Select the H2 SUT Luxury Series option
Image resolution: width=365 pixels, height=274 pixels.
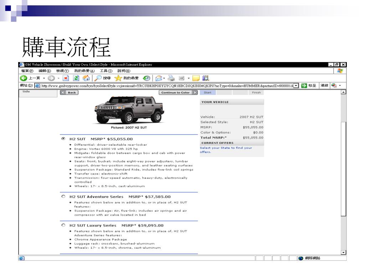(x=63, y=225)
